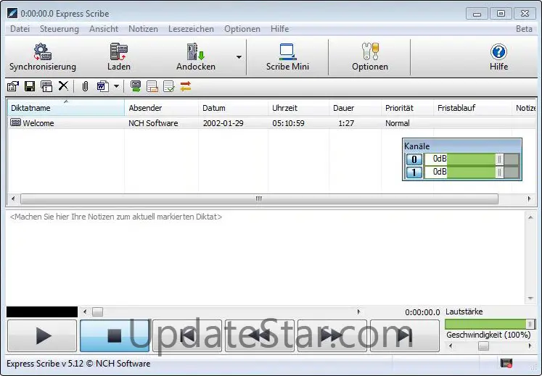The image size is (542, 376).
Task: Click the stop playback button
Action: tap(115, 335)
